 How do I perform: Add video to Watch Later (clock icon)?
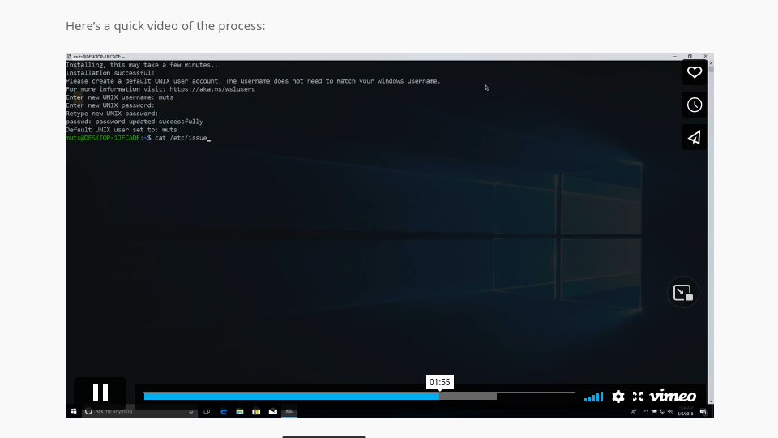[695, 105]
